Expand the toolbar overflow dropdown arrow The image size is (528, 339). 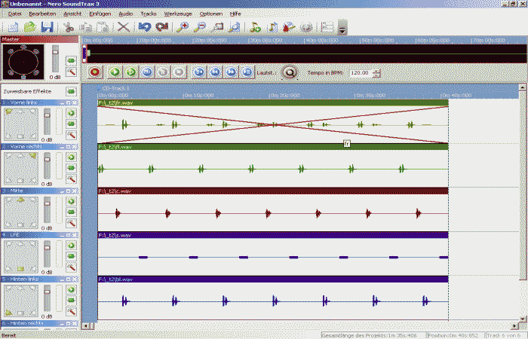342,29
